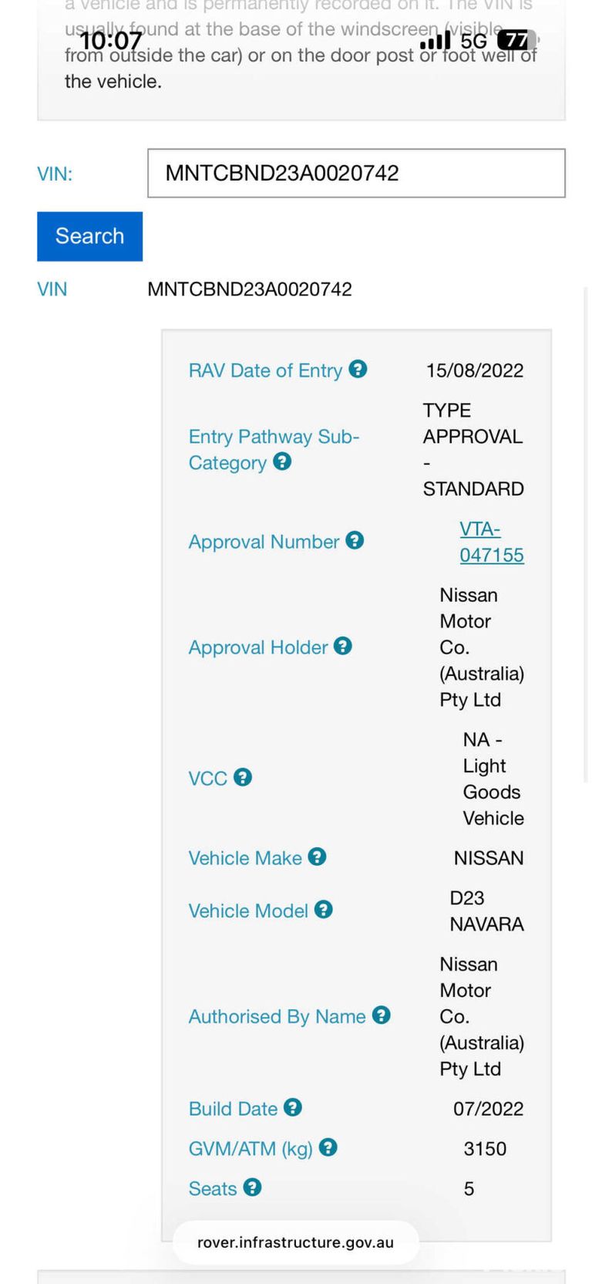Open the VCC help icon
The height and width of the screenshot is (1284, 592).
pyautogui.click(x=243, y=777)
